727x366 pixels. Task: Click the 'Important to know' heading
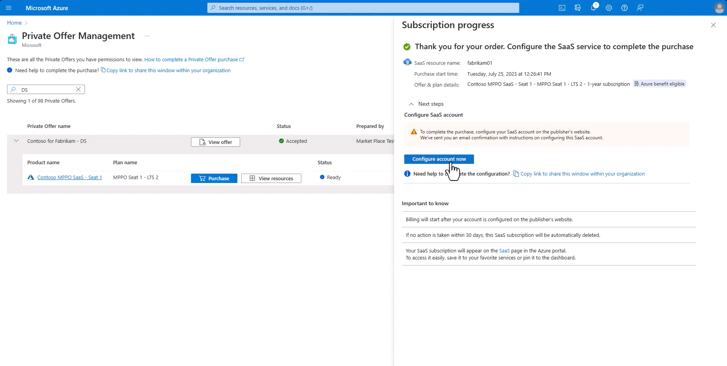pyautogui.click(x=425, y=204)
